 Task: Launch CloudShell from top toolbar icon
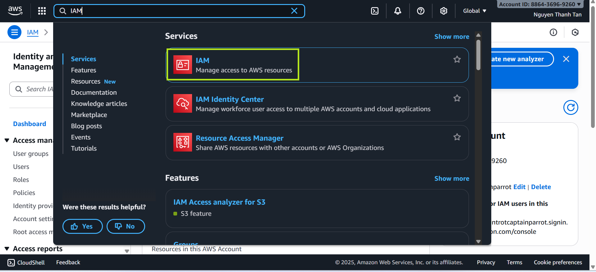[x=375, y=11]
